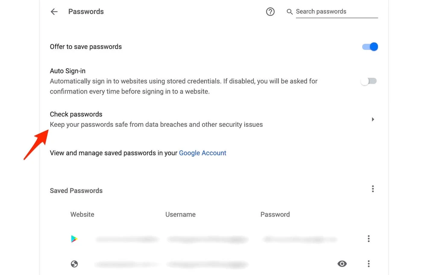Screen dimensions: 427x275
Task: Open the second password row's three-dot menu
Action: pyautogui.click(x=369, y=263)
